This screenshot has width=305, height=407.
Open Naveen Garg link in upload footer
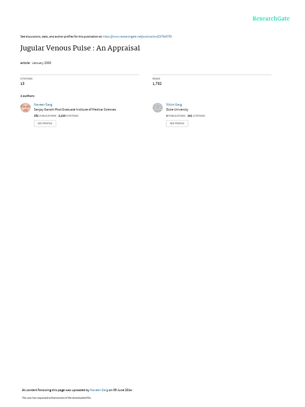tap(99, 390)
